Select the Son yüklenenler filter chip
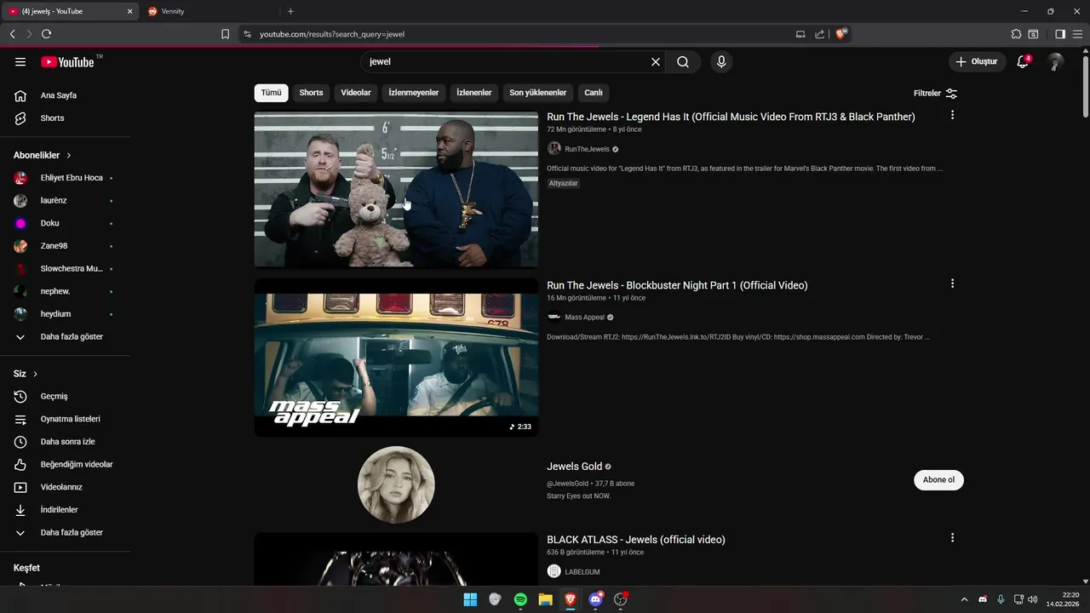Viewport: 1090px width, 613px height. (x=538, y=93)
